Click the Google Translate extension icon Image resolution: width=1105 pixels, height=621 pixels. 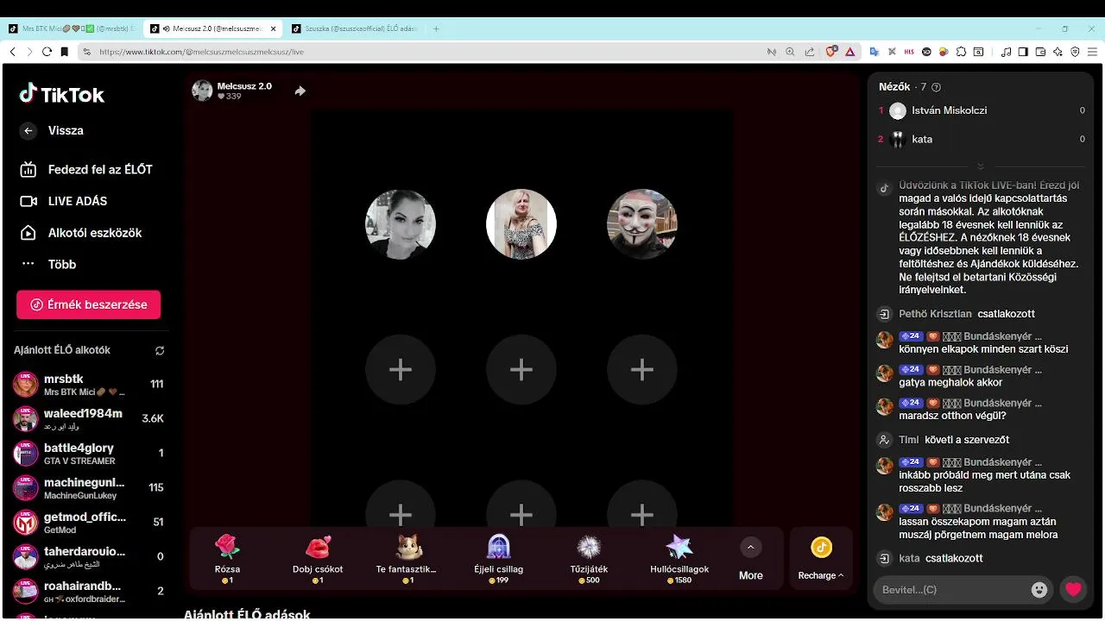point(874,52)
